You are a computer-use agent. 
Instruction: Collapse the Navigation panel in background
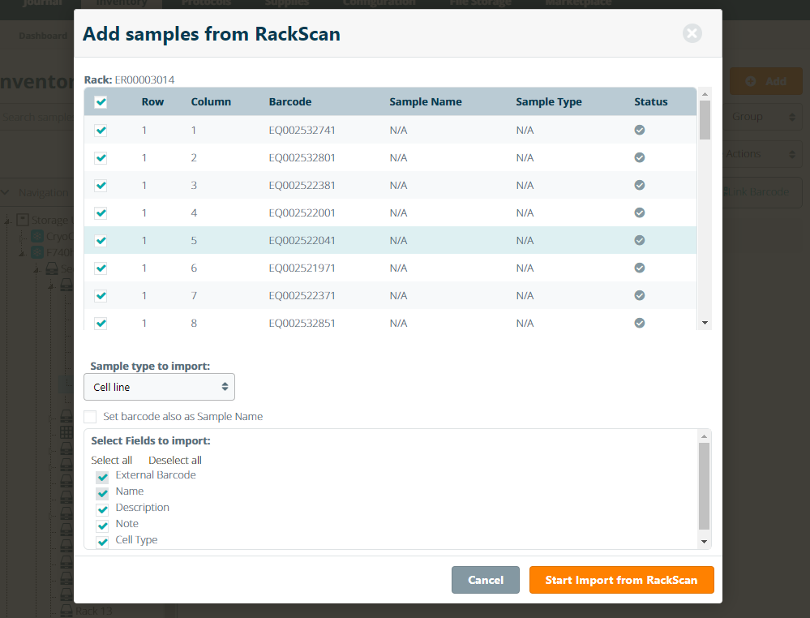5,192
